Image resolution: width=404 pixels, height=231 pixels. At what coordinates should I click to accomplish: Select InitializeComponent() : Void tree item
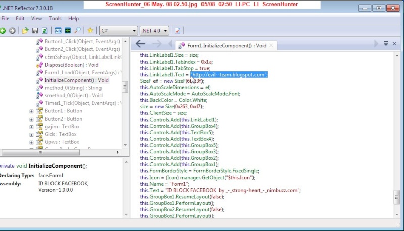(77, 80)
